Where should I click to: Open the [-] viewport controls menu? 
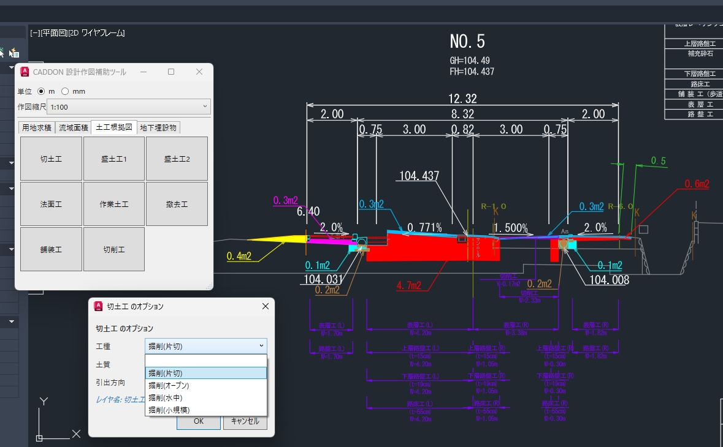pos(34,32)
